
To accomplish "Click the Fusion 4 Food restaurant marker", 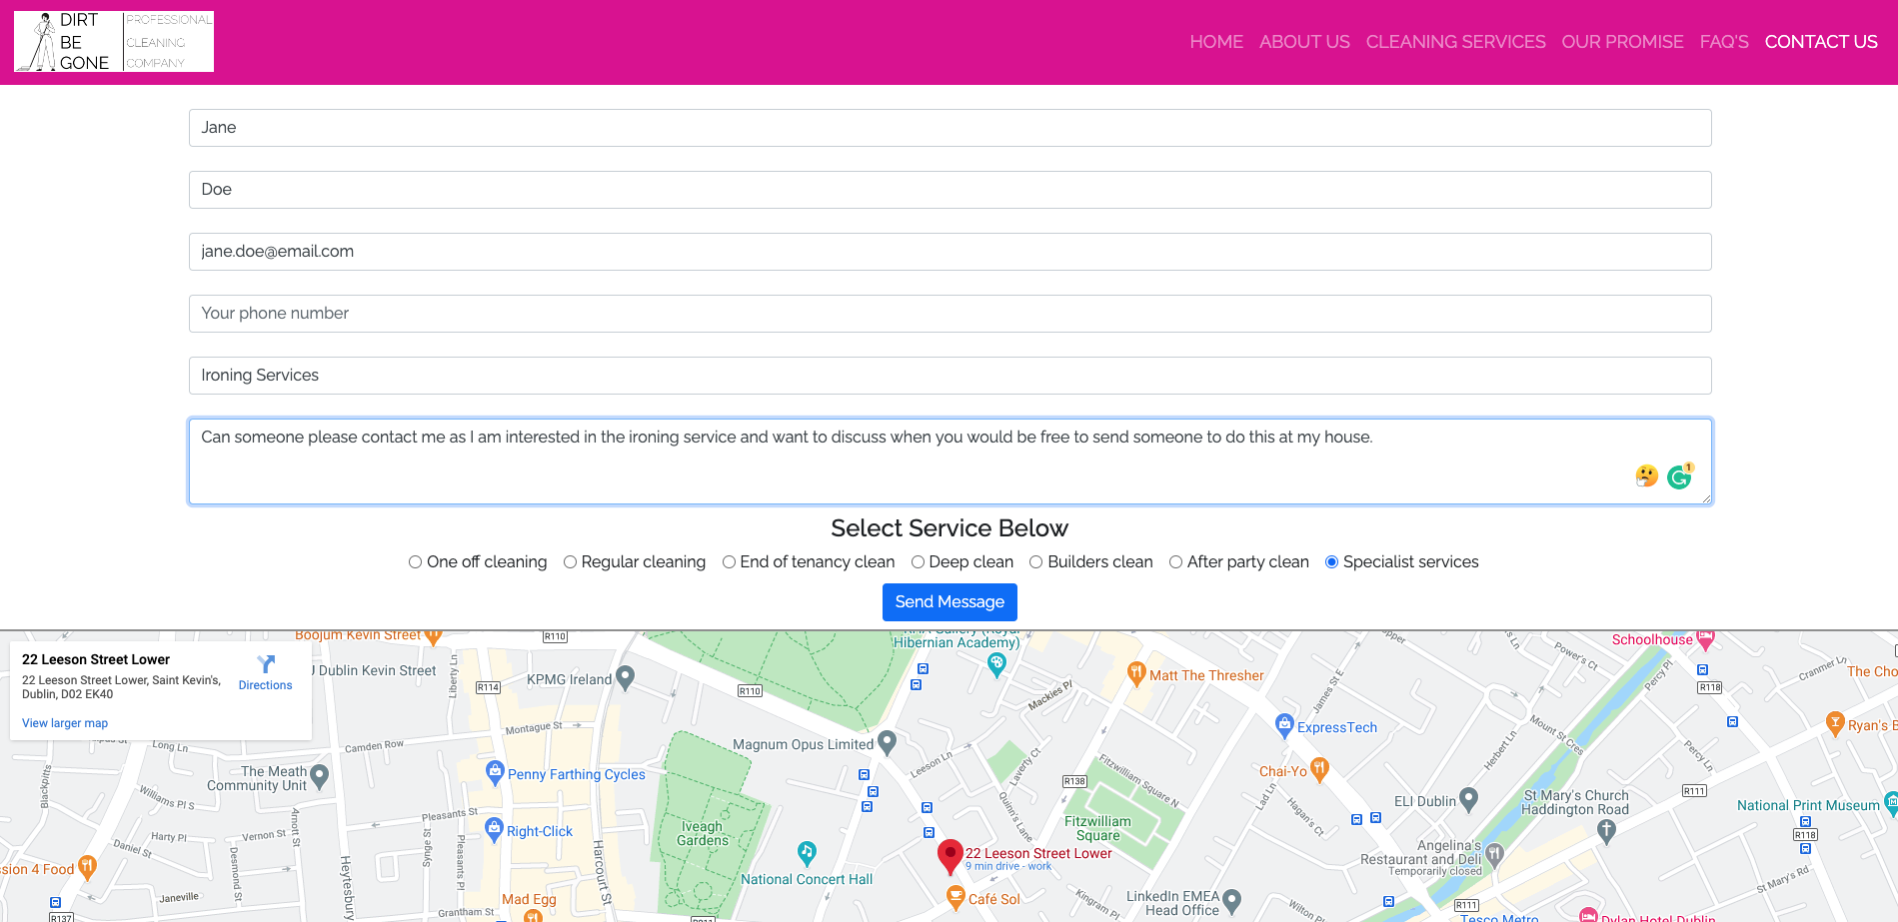I will pos(87,867).
